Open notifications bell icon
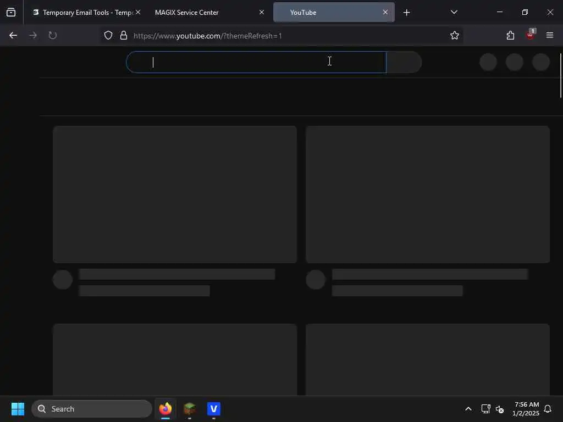 click(548, 409)
